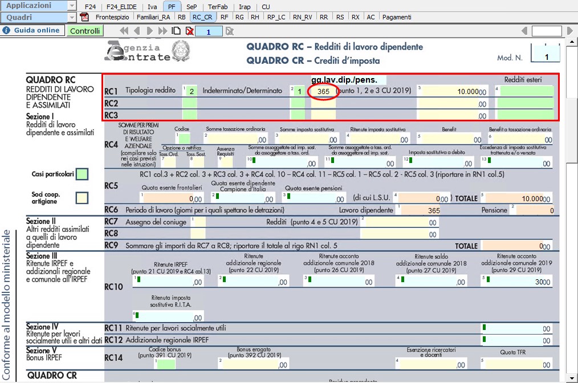
Task: Open the Pagamenti tab
Action: (397, 17)
